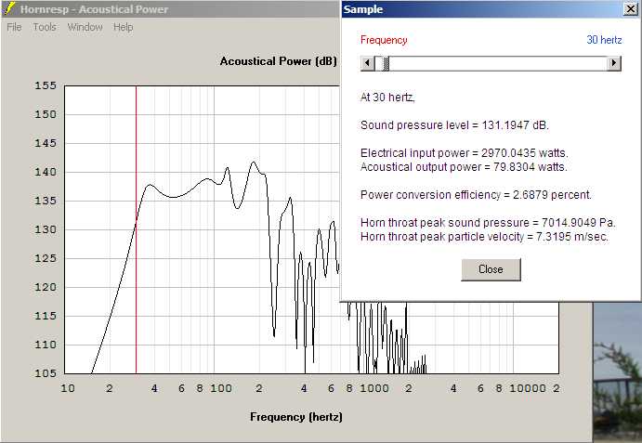Open the File menu in Hornresp

click(x=14, y=28)
